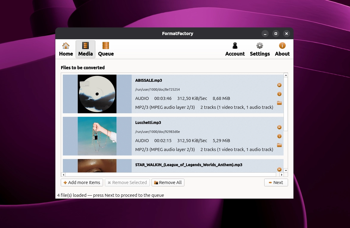Show info for ABISSALE.mp3
This screenshot has width=350, height=228.
click(279, 94)
